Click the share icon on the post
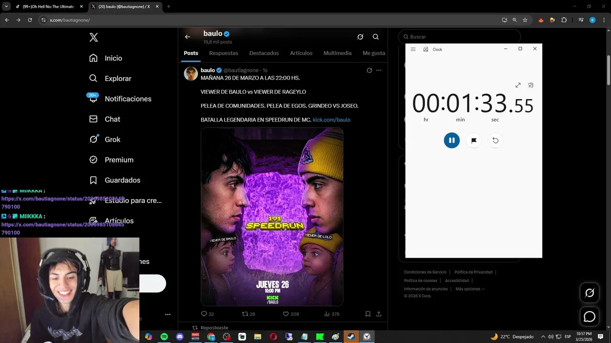 coord(379,314)
